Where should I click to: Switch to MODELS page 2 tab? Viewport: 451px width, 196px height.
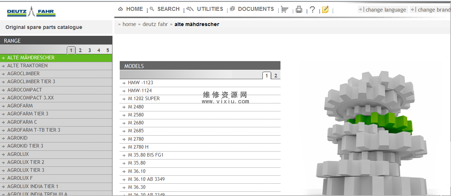point(276,76)
